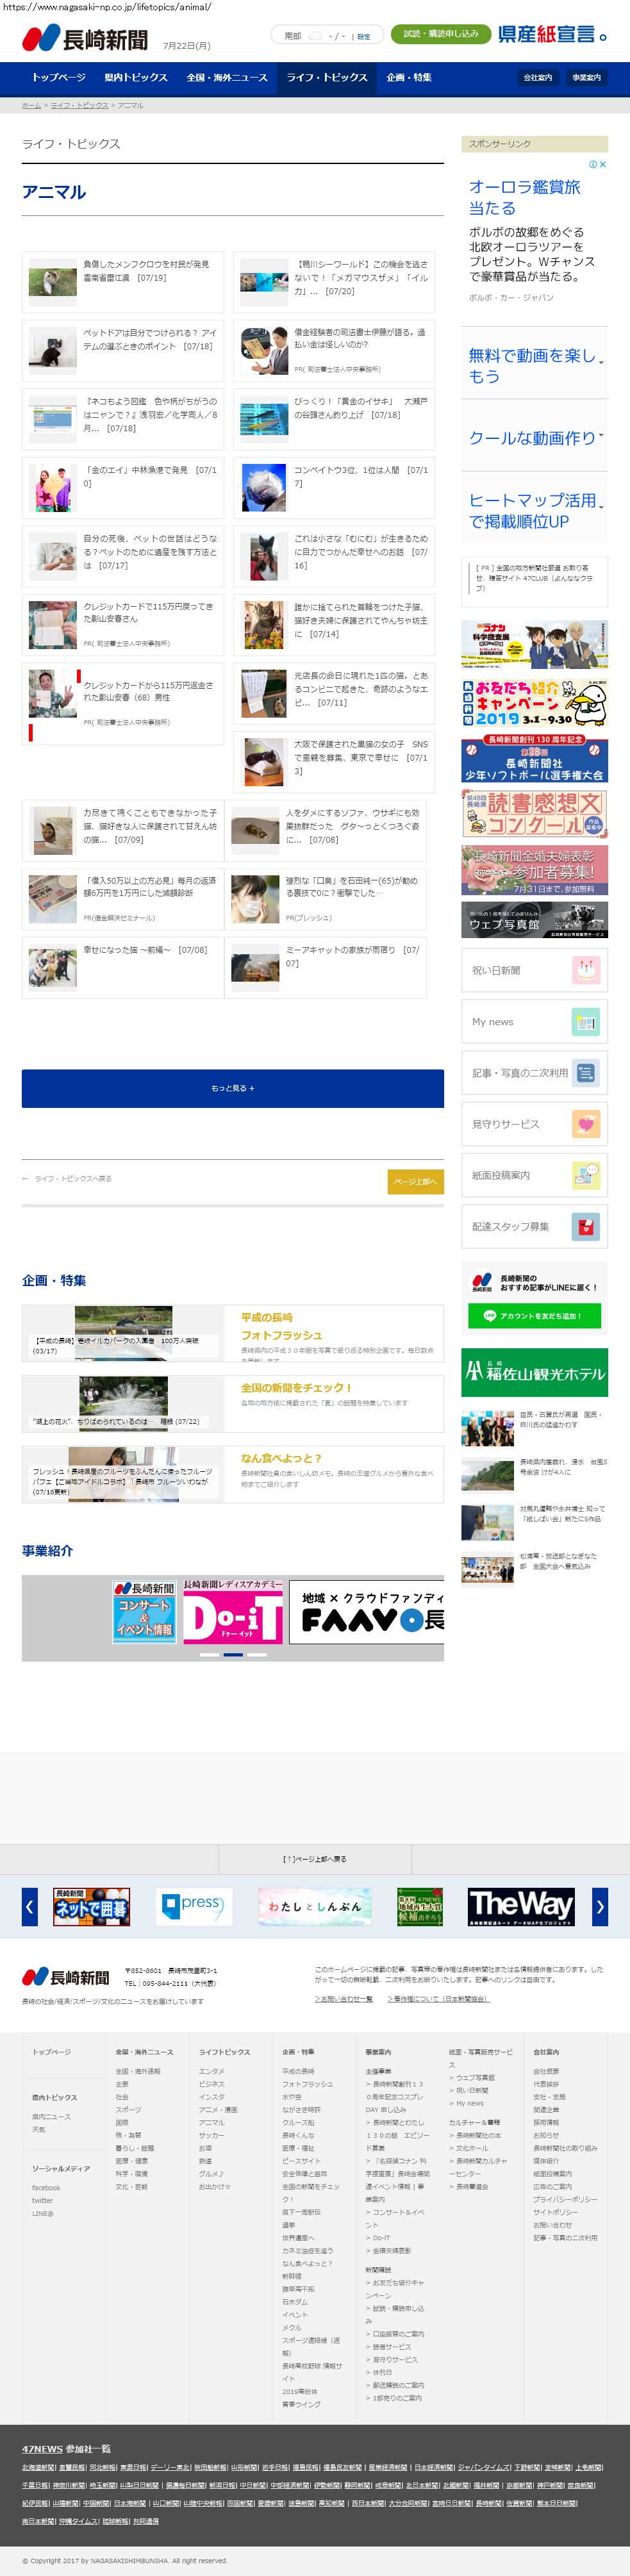Click 名探偵コナン科学捜査展 banner
630x2576 pixels.
click(x=534, y=644)
